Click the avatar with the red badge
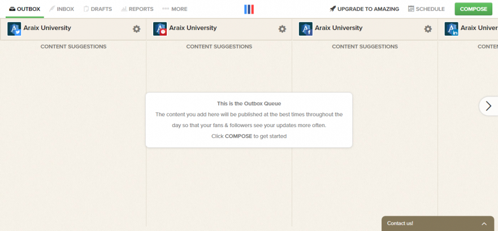Viewport: 498px width, 231px height. pyautogui.click(x=160, y=29)
